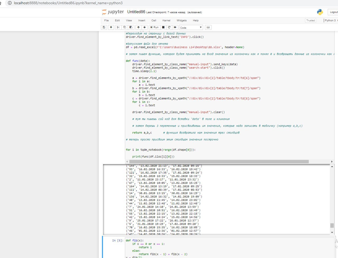Cut selected cell with scissors icon
Viewport: 338px width, 258px height.
pyautogui.click(x=118, y=27)
